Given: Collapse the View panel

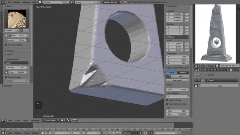Looking at the screenshot, I should click(x=167, y=85).
